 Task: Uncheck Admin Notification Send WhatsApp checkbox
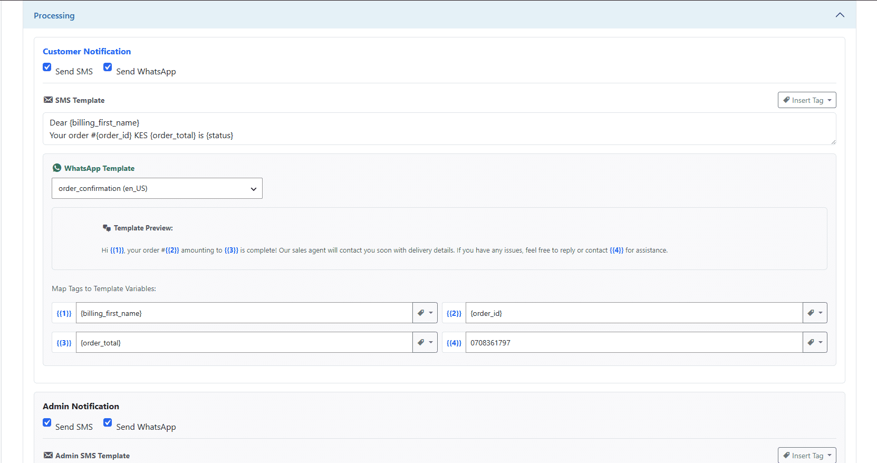pos(108,422)
